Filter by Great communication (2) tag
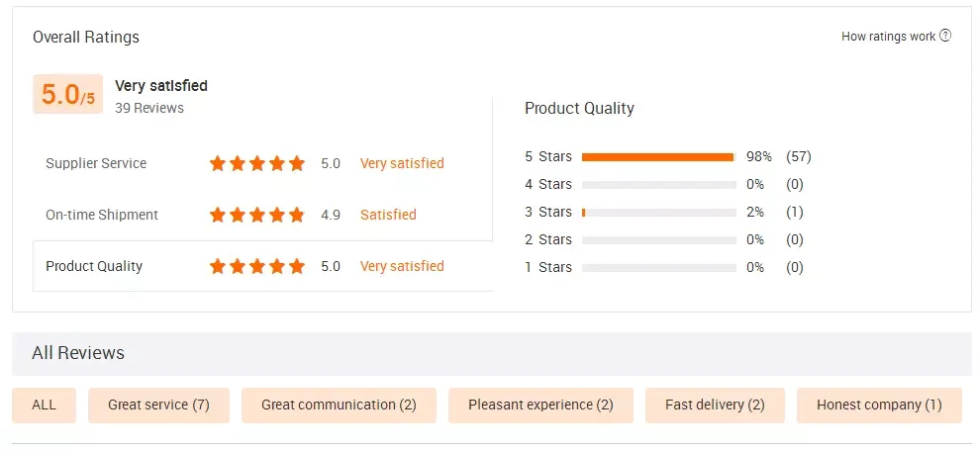 point(339,405)
